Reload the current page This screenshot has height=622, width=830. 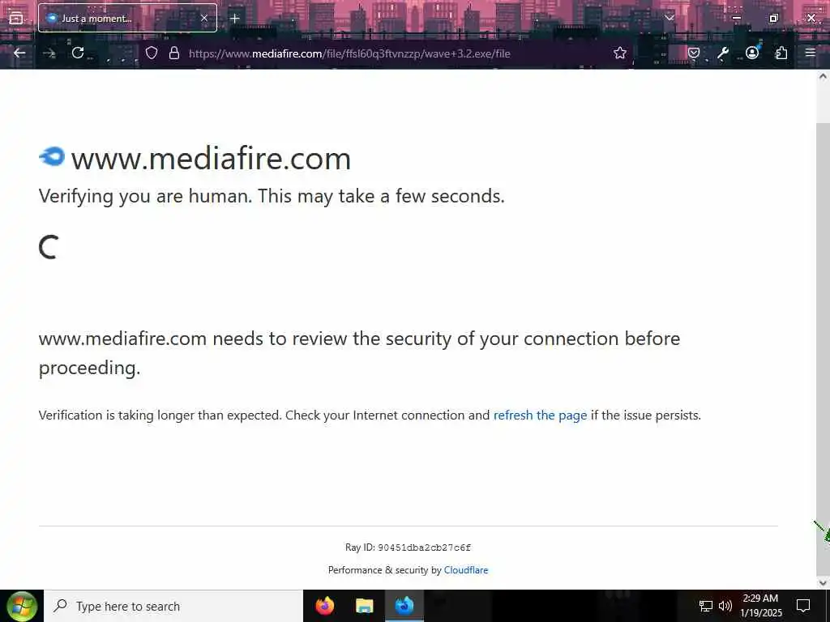(78, 53)
